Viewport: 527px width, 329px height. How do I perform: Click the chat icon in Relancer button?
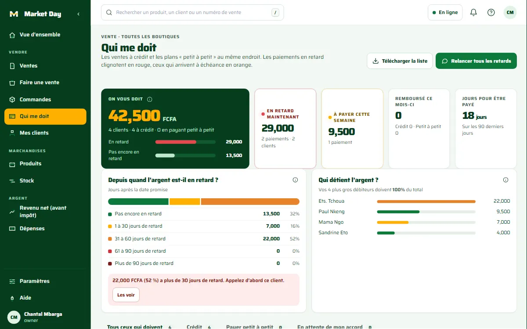tap(445, 61)
